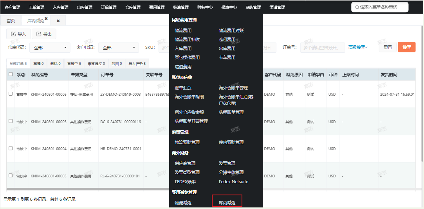Choose 物流费用对账 in the dropdown menu
Image resolution: width=424 pixels, height=209 pixels.
(231, 30)
